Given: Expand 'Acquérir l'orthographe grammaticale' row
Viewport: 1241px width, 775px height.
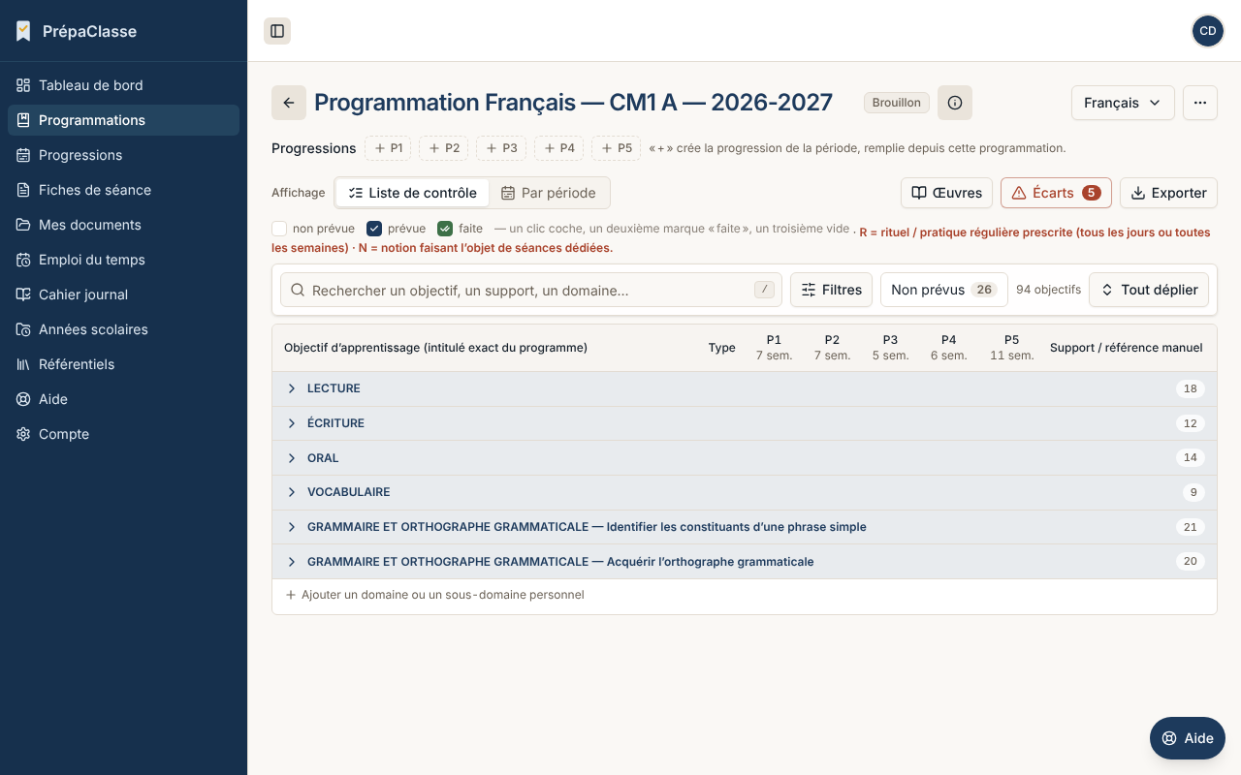Looking at the screenshot, I should tap(745, 562).
